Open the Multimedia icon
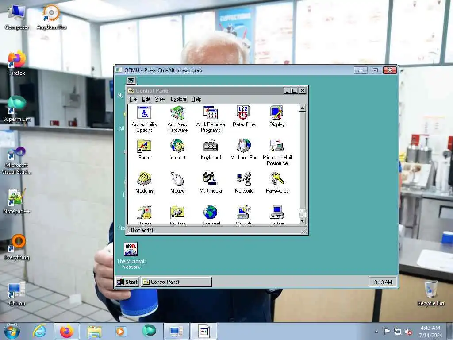The height and width of the screenshot is (340, 453). point(211,183)
